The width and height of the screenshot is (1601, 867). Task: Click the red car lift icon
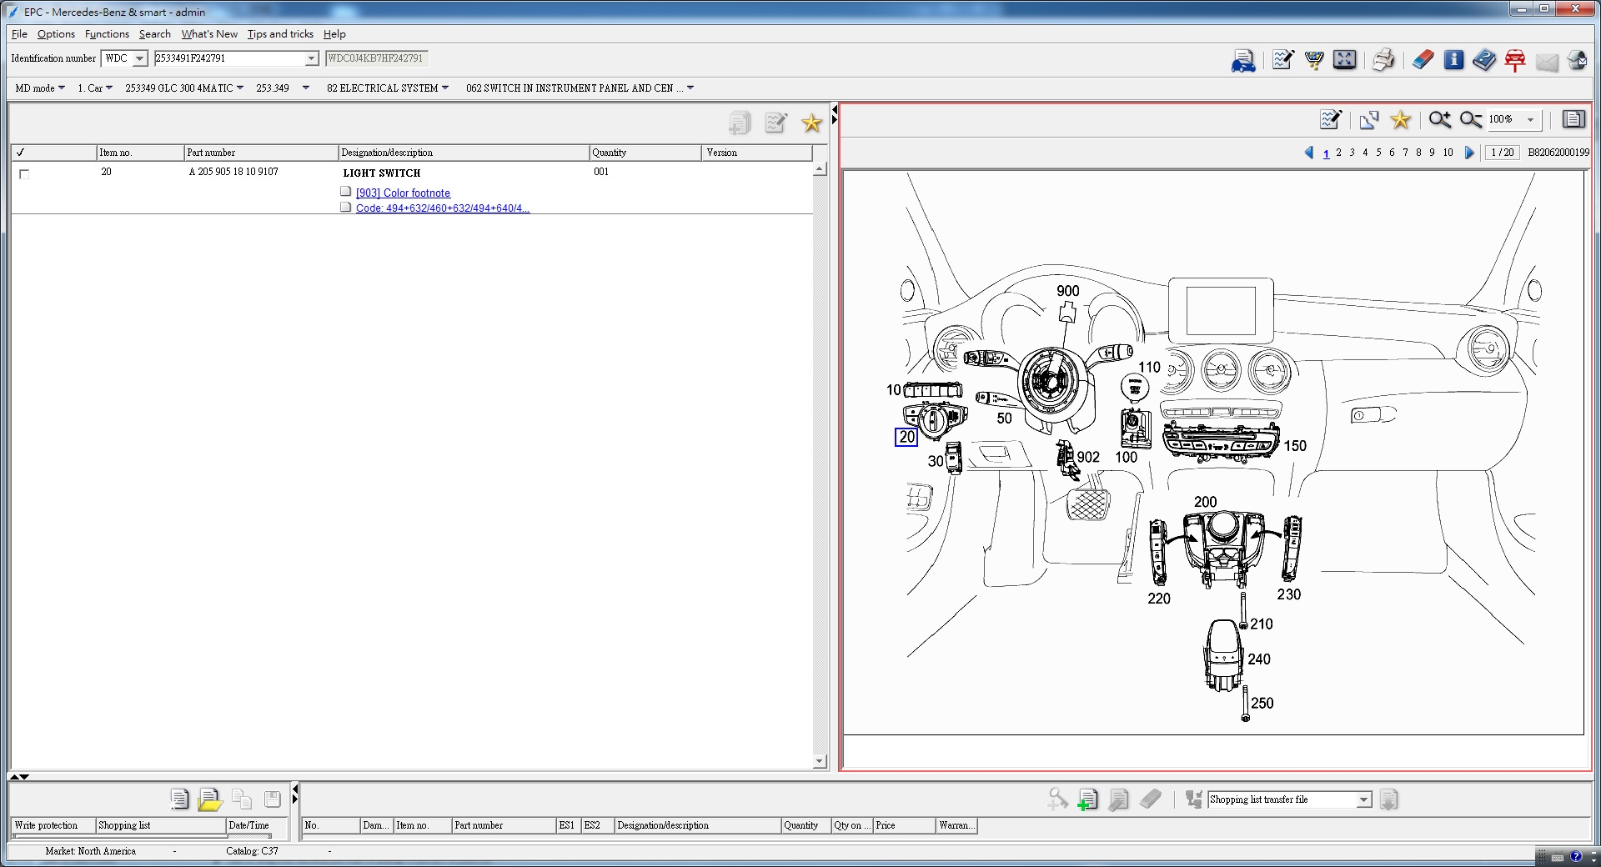(1515, 60)
